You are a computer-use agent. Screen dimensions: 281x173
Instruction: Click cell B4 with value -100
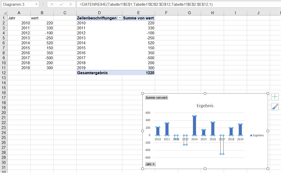pos(42,33)
